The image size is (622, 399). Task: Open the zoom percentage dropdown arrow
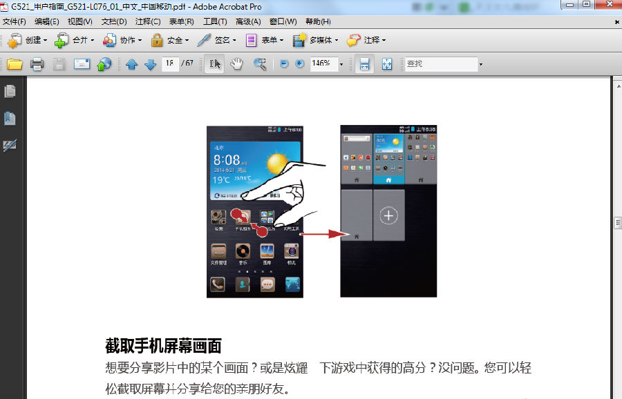click(x=340, y=64)
